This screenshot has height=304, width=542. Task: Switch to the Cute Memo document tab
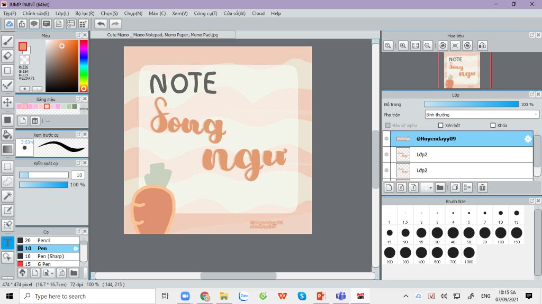click(x=162, y=35)
